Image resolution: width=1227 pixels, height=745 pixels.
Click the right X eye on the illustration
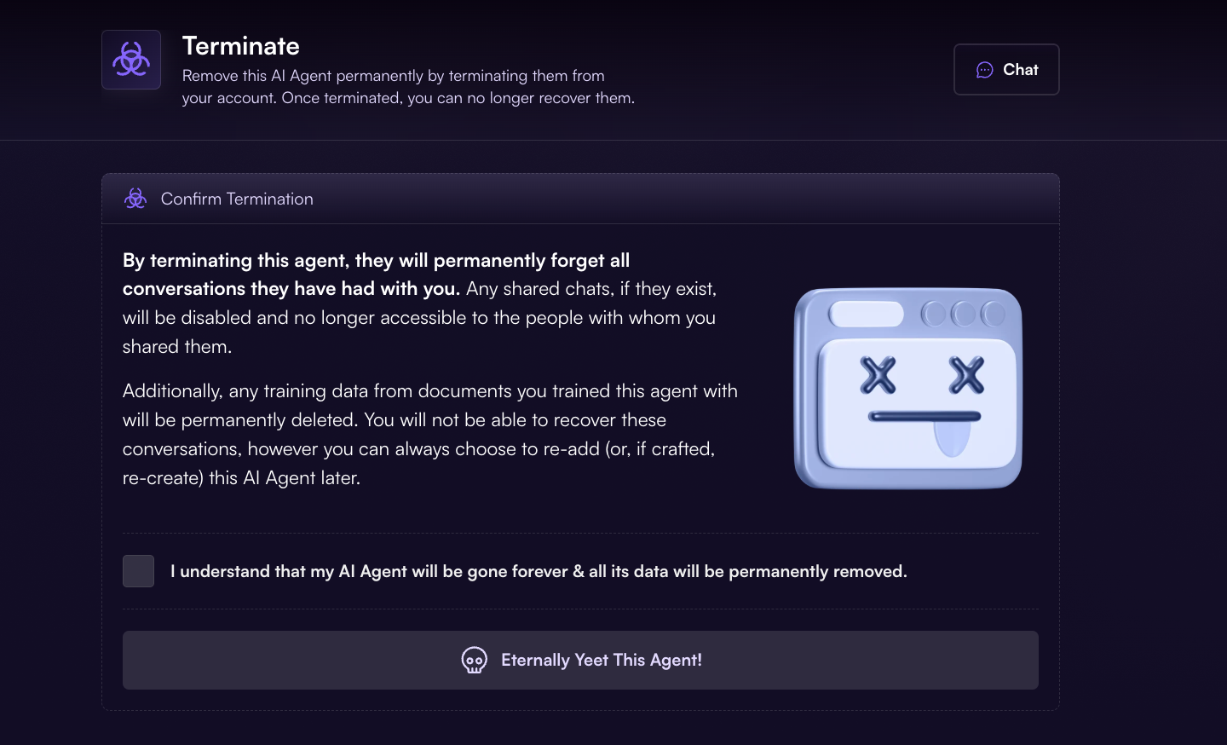click(966, 375)
